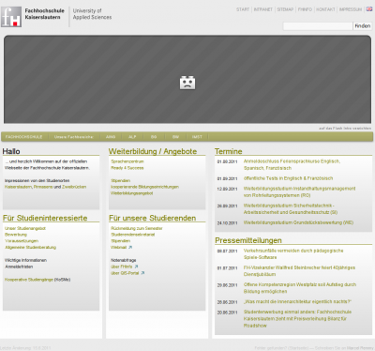Viewport: 375px width, 351px height.
Task: Open the Pirmasens impressions link
Action: point(43,187)
